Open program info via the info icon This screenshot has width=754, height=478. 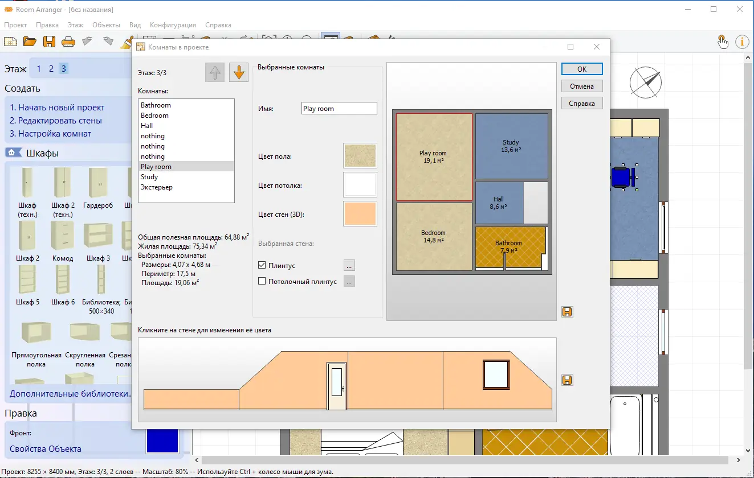pos(741,42)
